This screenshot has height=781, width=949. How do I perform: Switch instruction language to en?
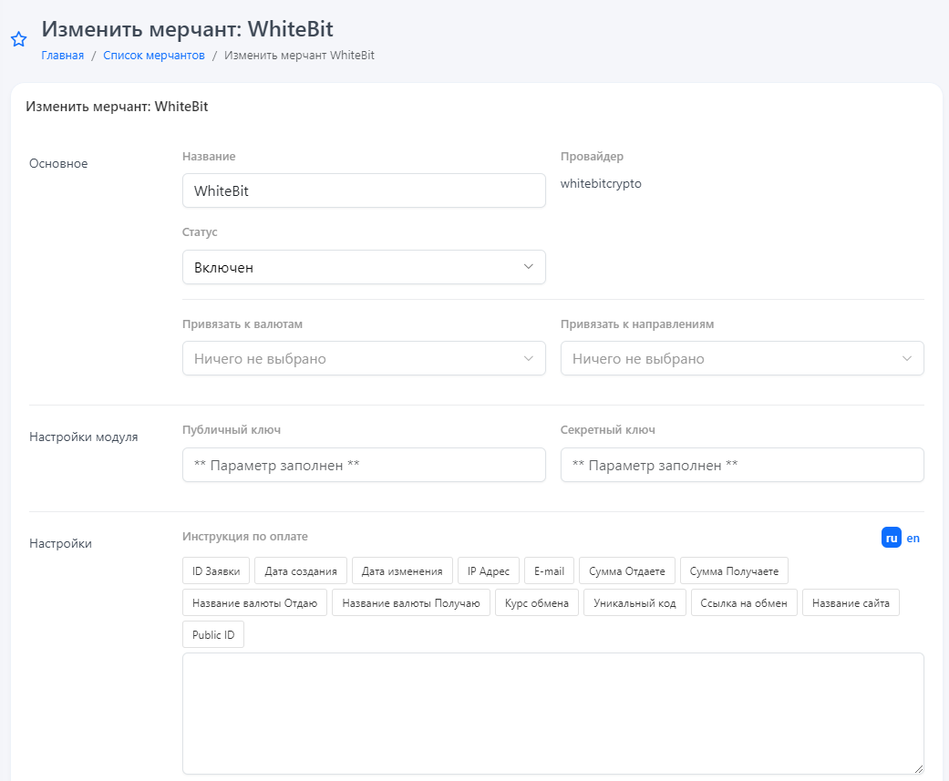point(913,538)
